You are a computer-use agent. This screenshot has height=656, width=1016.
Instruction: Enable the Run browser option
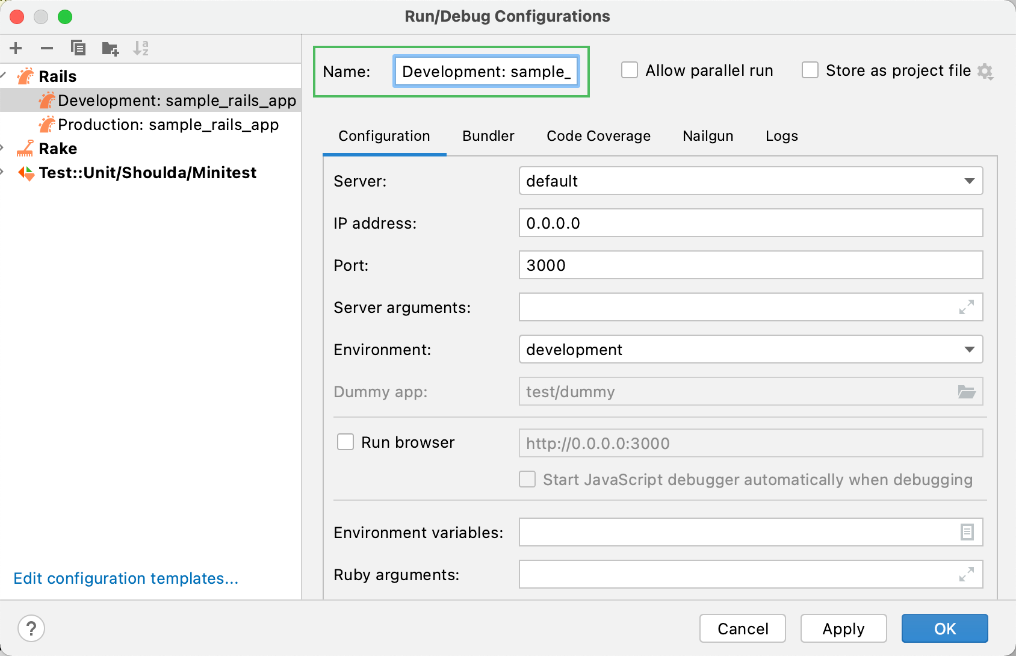click(x=345, y=442)
